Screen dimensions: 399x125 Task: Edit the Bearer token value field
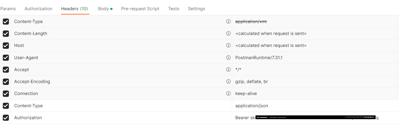pyautogui.click(x=315, y=118)
